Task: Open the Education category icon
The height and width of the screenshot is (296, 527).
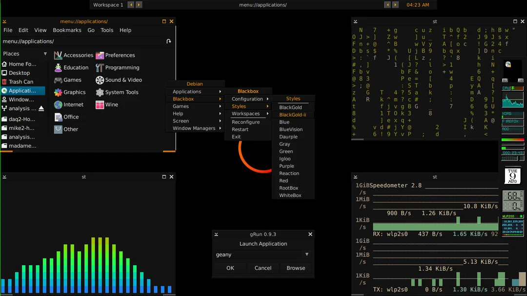Action: pyautogui.click(x=58, y=68)
